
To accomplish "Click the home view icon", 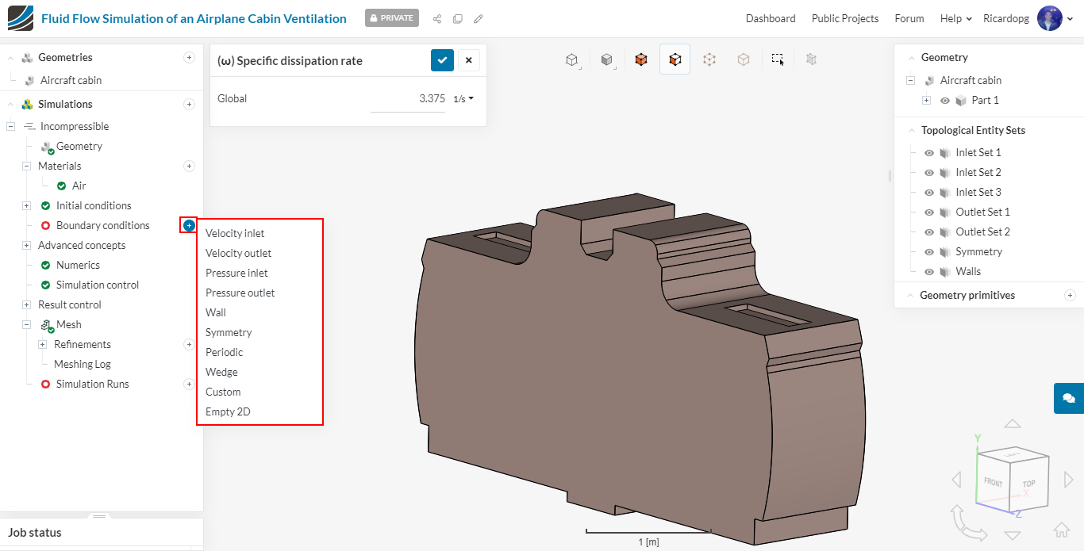I will click(x=1061, y=530).
